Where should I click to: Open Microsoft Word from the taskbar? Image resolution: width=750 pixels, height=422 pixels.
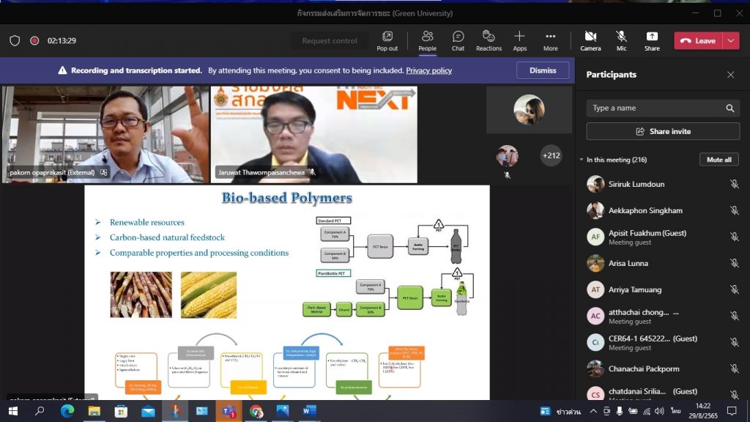309,411
